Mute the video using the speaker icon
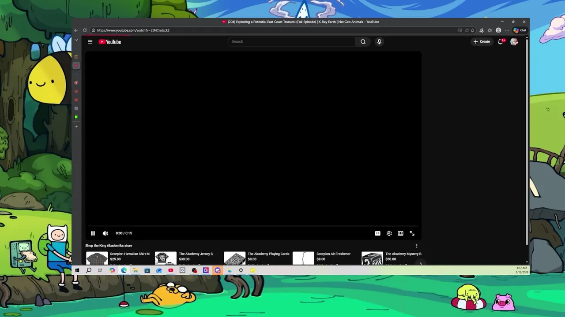 point(105,233)
